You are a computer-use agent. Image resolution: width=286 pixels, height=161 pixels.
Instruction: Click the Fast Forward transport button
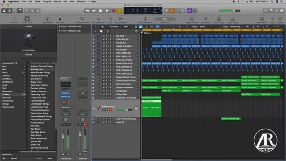(94, 11)
